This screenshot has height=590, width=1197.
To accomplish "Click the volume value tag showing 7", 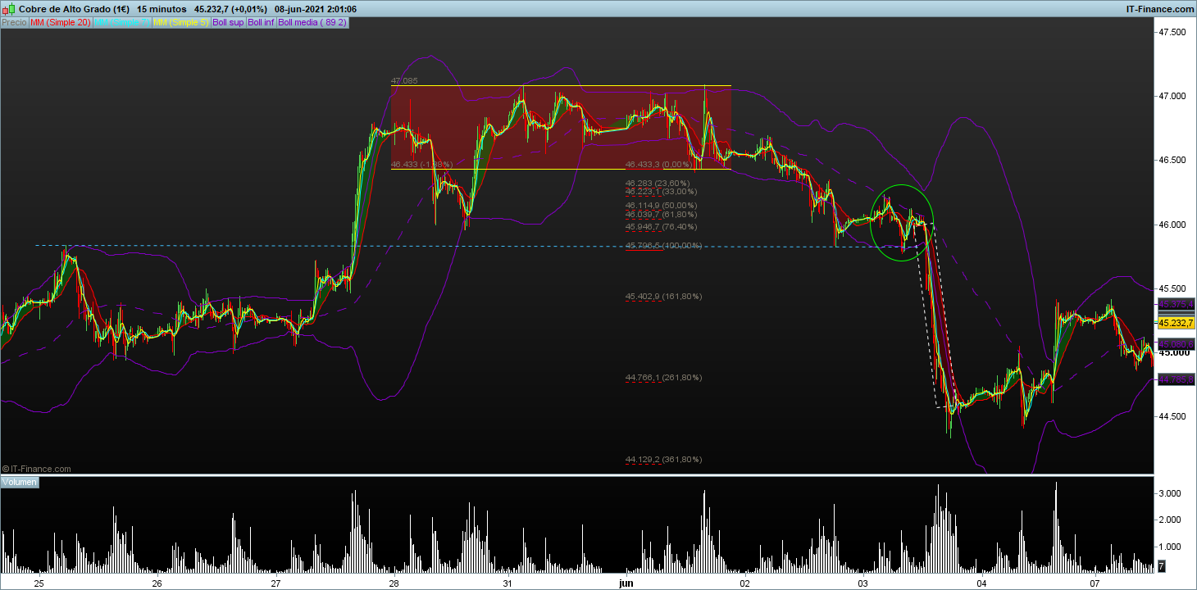I will point(1160,565).
